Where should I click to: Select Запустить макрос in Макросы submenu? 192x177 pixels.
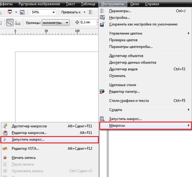50,139
